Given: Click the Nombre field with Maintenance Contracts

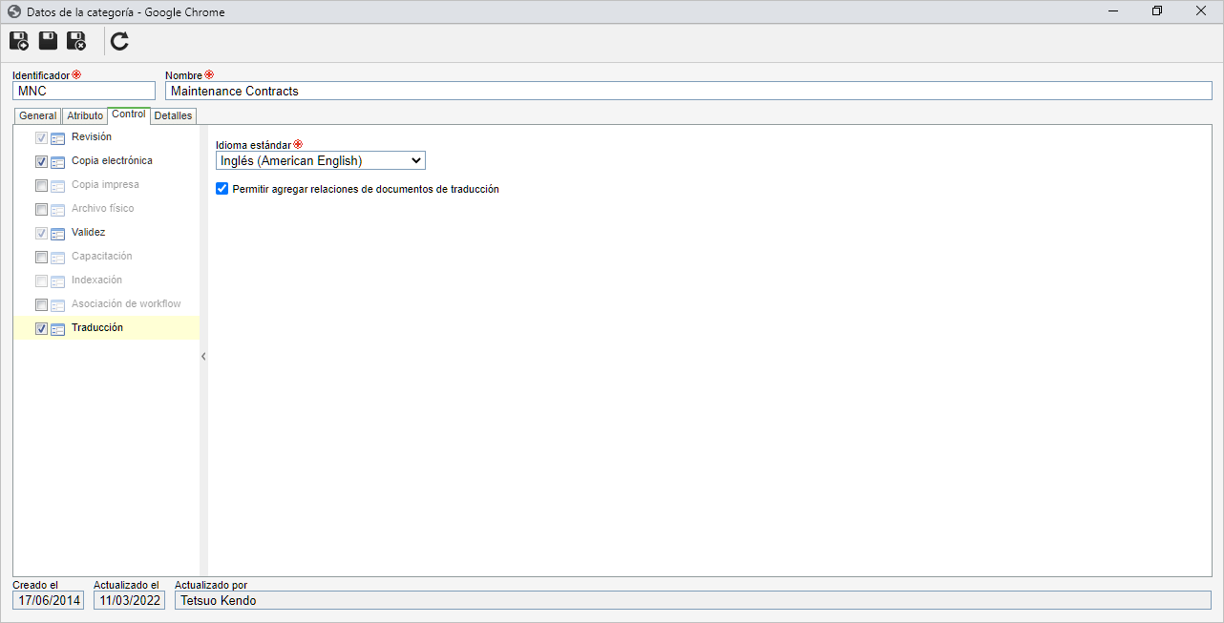Looking at the screenshot, I should point(688,91).
